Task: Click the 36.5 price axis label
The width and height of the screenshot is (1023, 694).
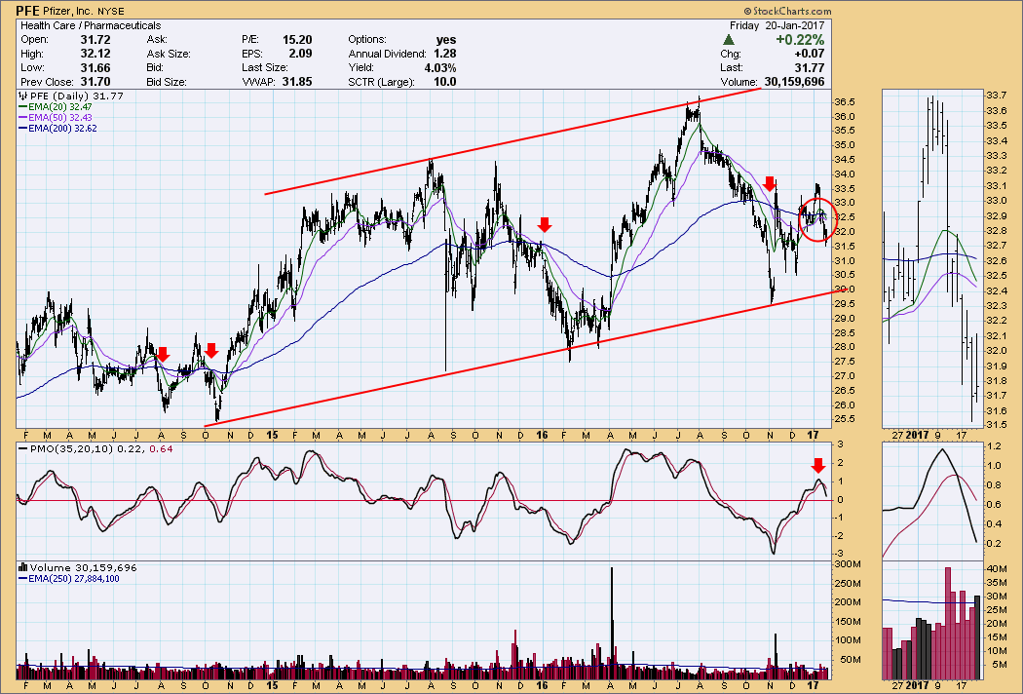Action: [x=847, y=102]
